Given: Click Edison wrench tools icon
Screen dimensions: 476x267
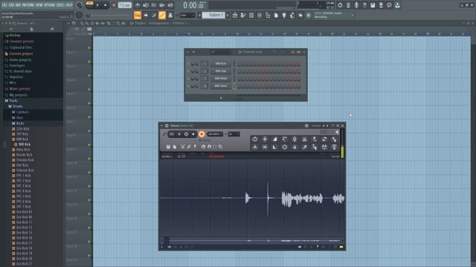Looking at the screenshot, I should coord(189,147).
